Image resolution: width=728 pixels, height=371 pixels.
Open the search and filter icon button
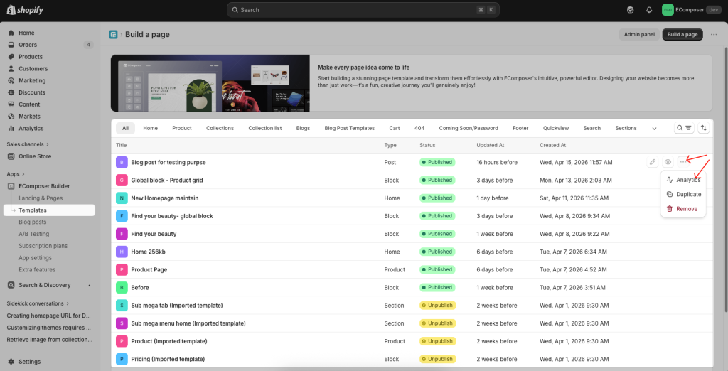point(683,128)
